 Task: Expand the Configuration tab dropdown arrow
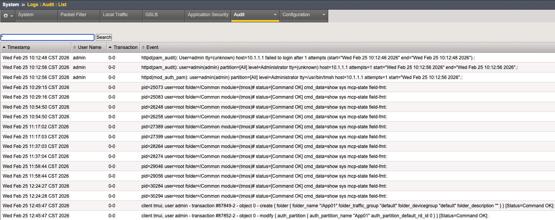pos(324,15)
